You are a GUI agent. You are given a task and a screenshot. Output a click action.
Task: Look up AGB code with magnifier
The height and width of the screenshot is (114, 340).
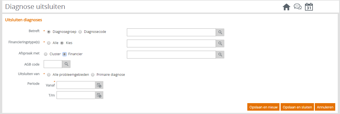(66, 64)
